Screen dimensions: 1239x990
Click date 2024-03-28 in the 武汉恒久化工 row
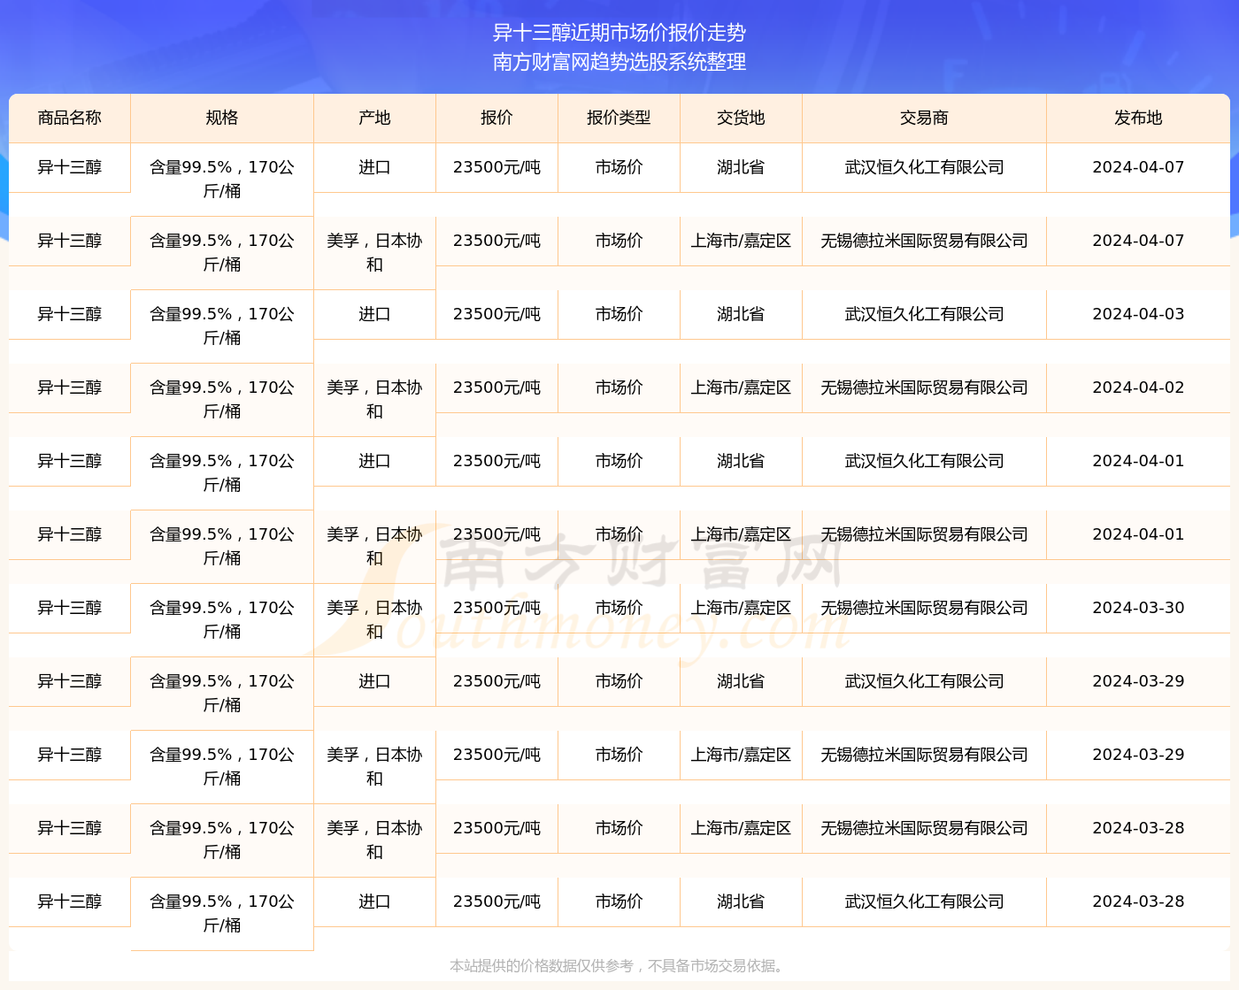(x=1138, y=902)
